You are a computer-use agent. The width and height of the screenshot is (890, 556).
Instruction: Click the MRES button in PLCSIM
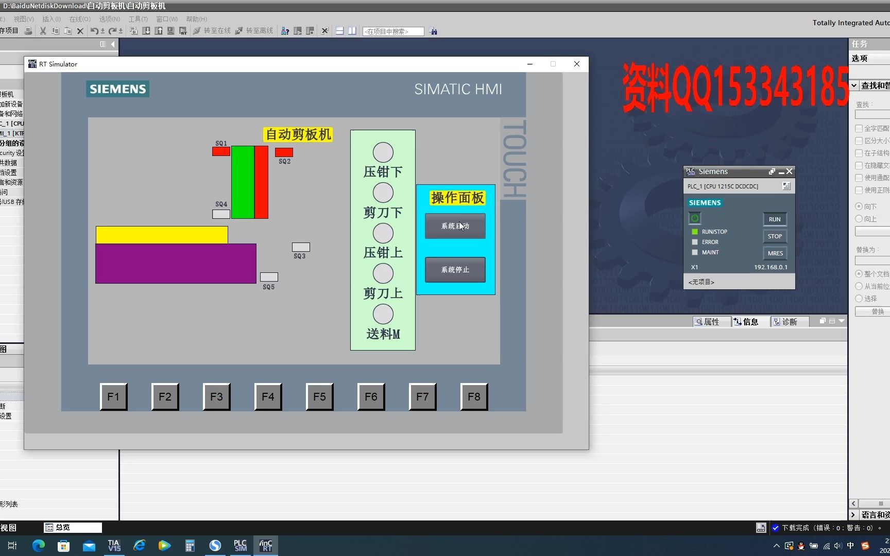click(775, 253)
